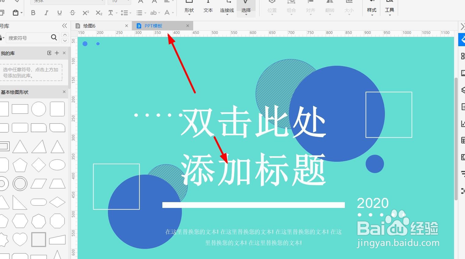
Task: Toggle strikethrough formatting
Action: click(72, 13)
